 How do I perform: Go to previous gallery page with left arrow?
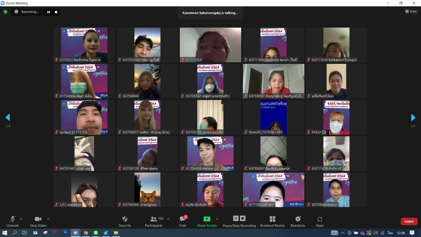(8, 117)
